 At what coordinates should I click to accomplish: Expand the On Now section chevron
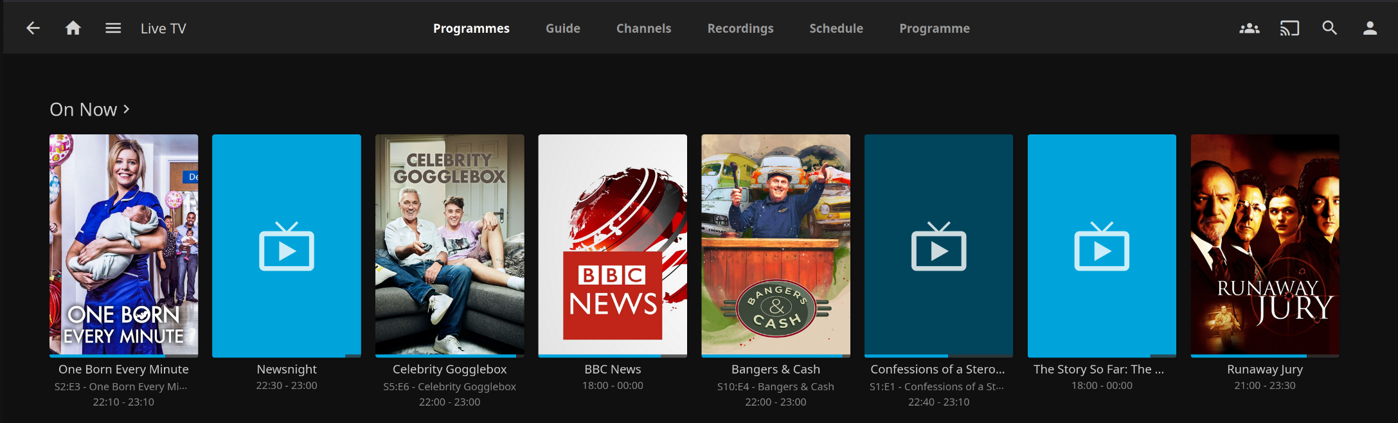pyautogui.click(x=127, y=109)
